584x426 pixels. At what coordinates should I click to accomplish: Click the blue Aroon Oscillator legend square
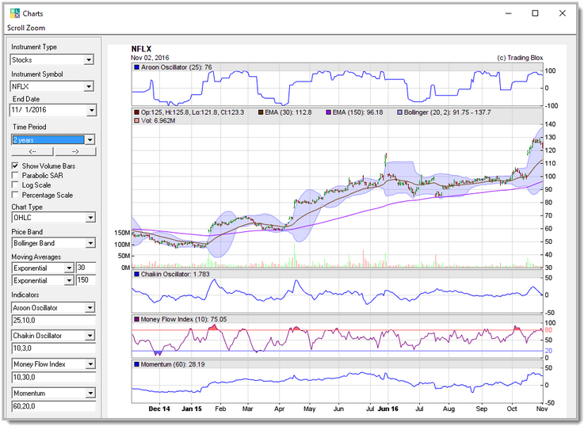pos(137,67)
